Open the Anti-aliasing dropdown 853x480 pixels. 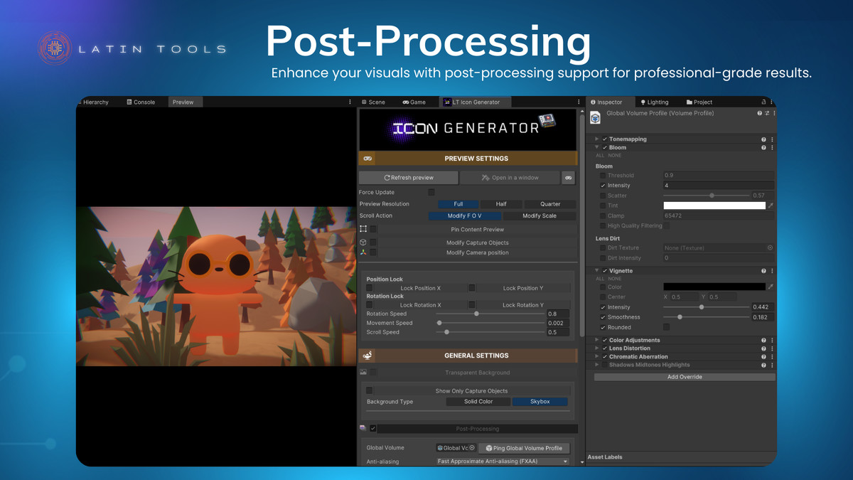(x=503, y=462)
